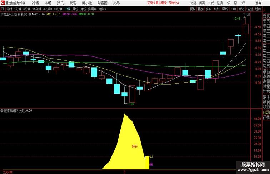Open the 市场 menu
Image resolution: width=270 pixels, height=174 pixels.
[x=48, y=3]
